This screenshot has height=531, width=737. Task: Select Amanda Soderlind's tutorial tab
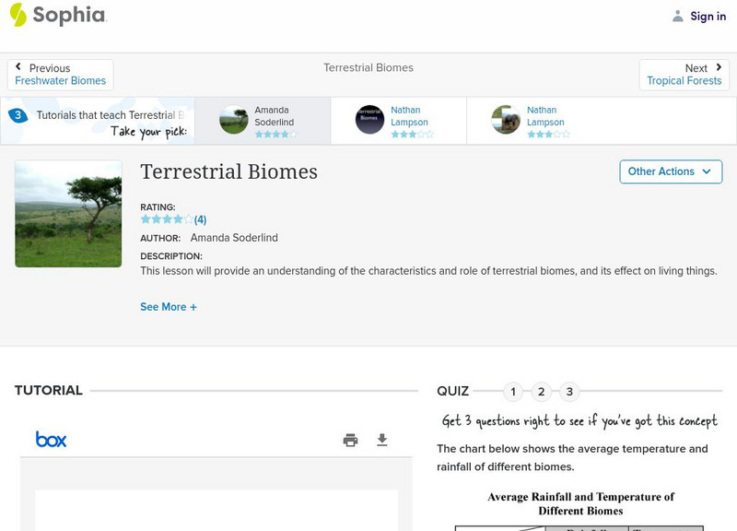(261, 121)
